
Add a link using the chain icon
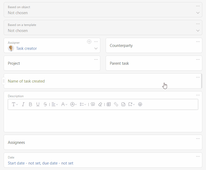(116, 104)
